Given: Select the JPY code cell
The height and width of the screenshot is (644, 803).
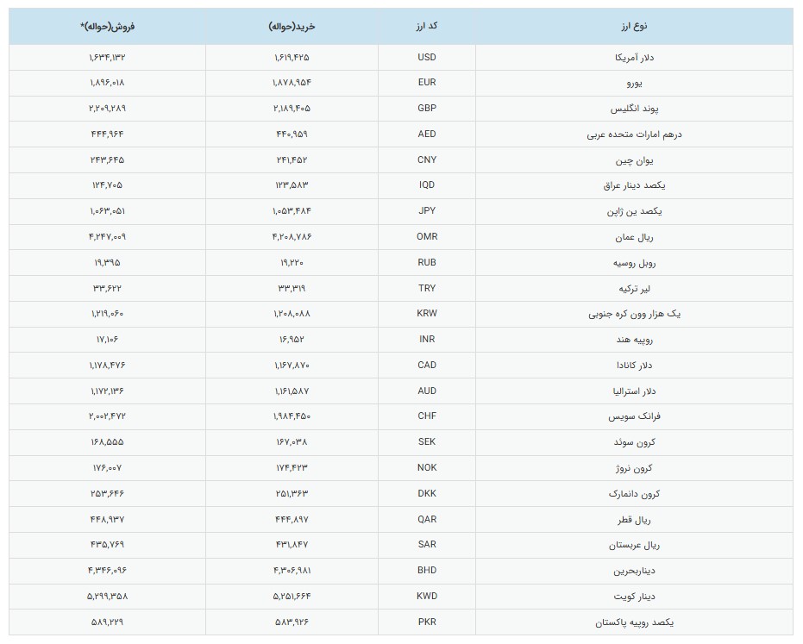Looking at the screenshot, I should point(427,211).
